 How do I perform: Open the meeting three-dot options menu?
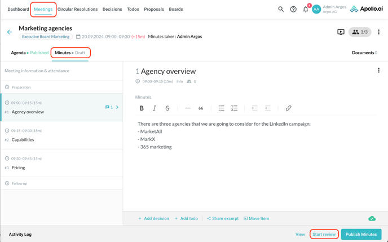coord(378,32)
